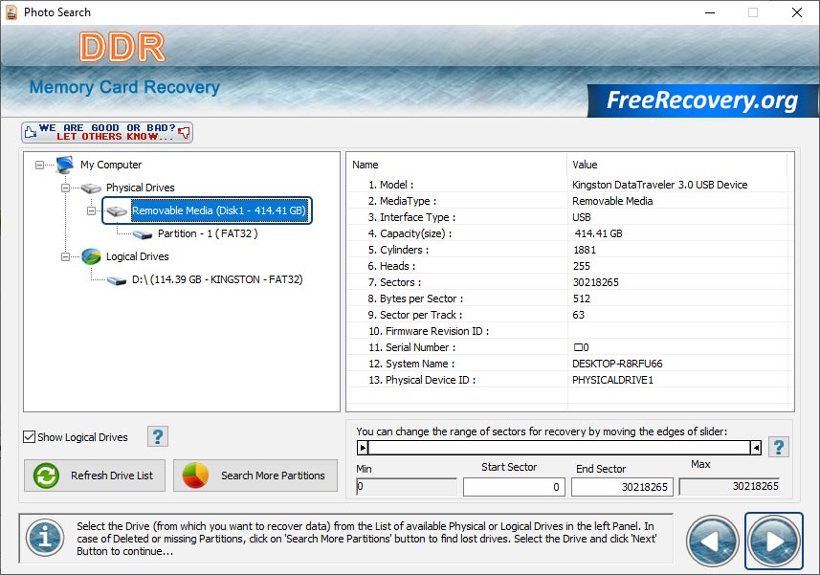
Task: Click the Photo Search app icon in title bar
Action: (x=11, y=12)
